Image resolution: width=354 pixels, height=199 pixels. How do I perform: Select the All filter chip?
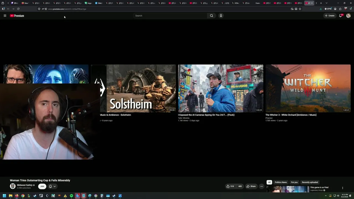tap(269, 182)
